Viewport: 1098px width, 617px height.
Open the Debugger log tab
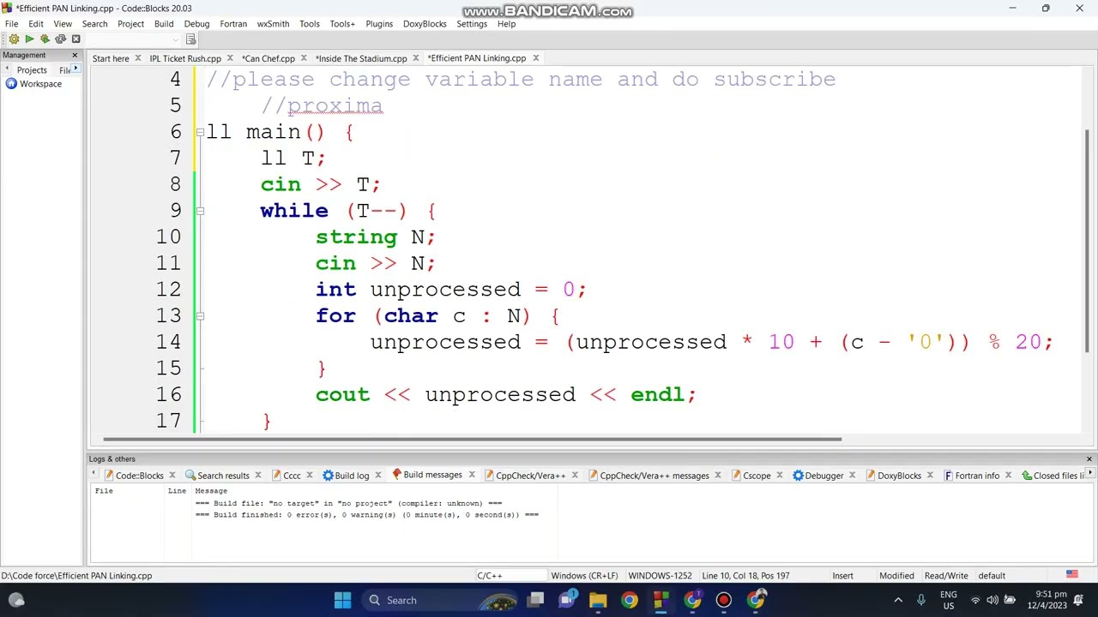(823, 476)
